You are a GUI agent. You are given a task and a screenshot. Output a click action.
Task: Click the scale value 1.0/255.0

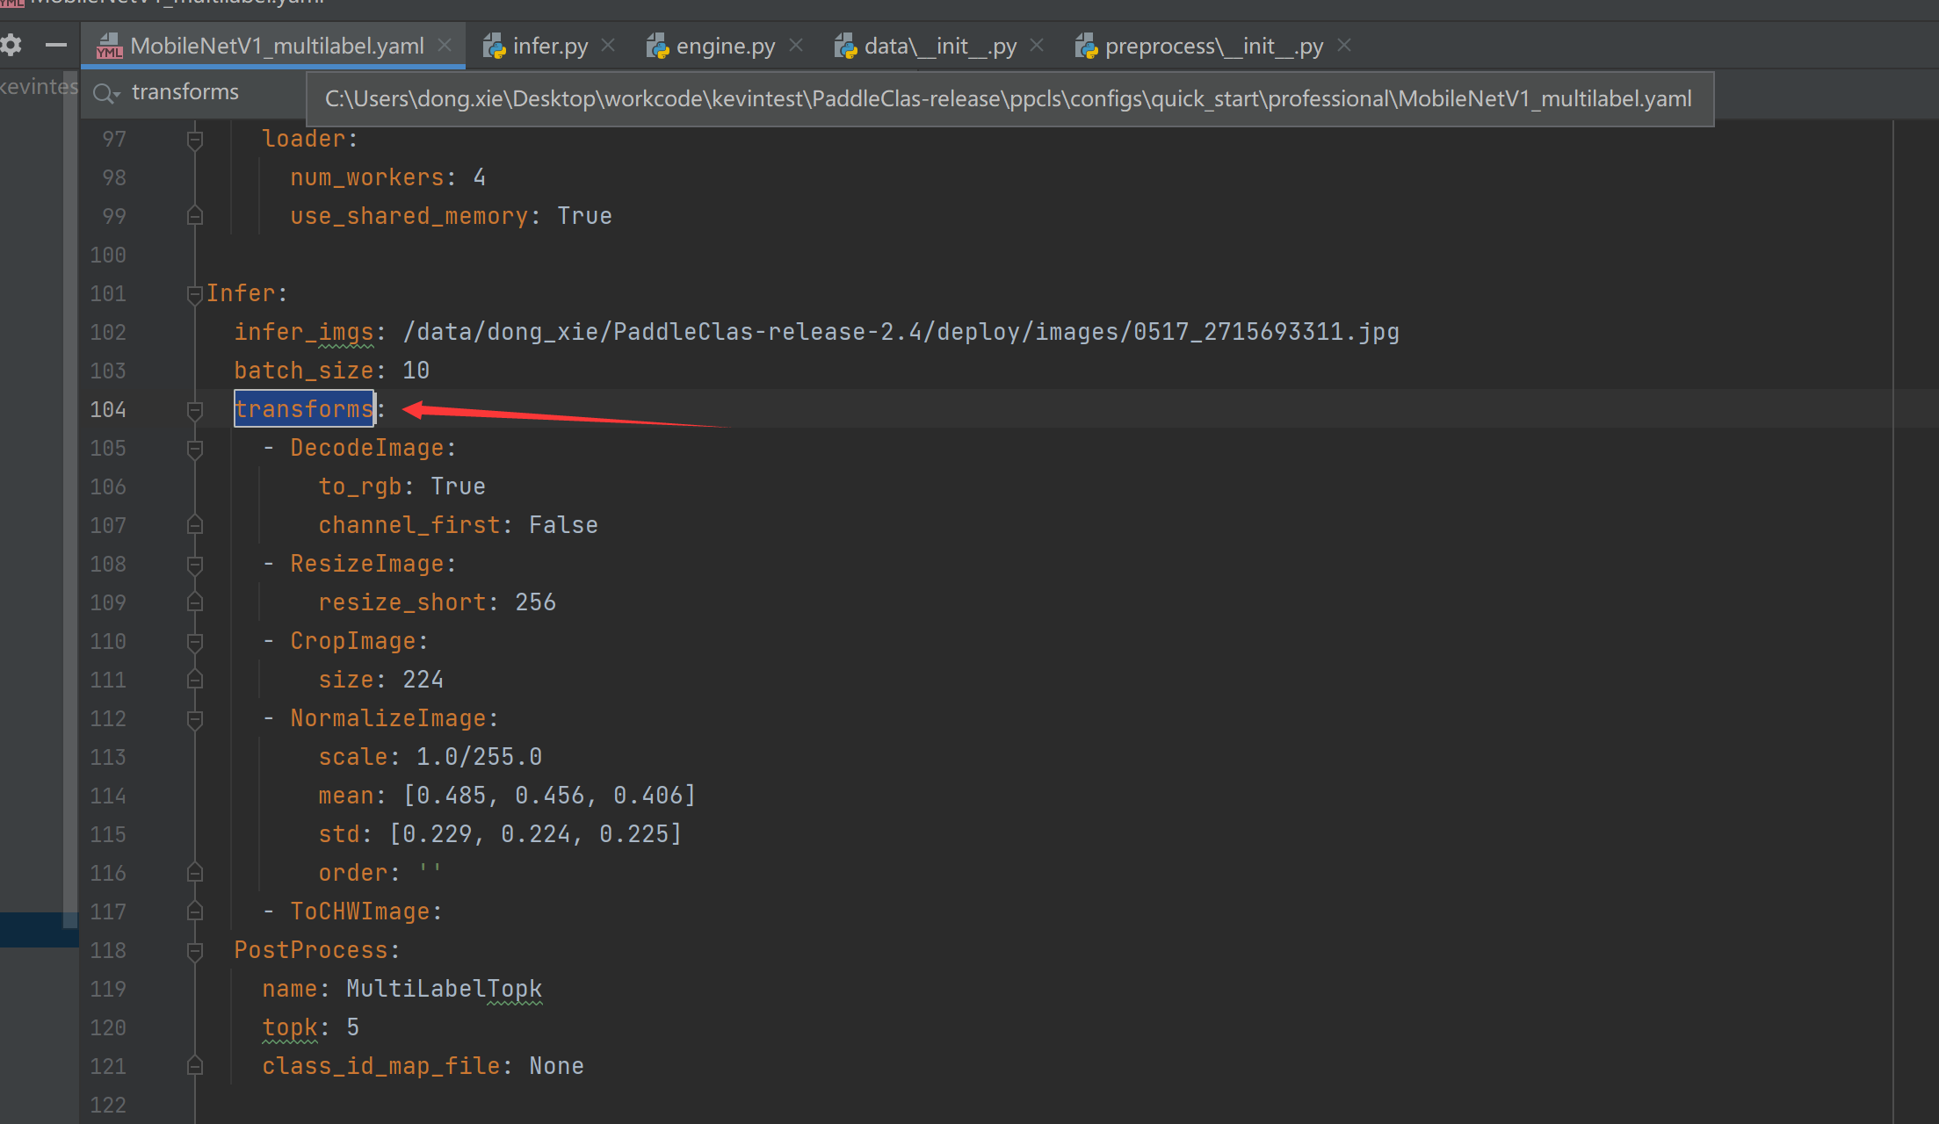[x=479, y=757]
